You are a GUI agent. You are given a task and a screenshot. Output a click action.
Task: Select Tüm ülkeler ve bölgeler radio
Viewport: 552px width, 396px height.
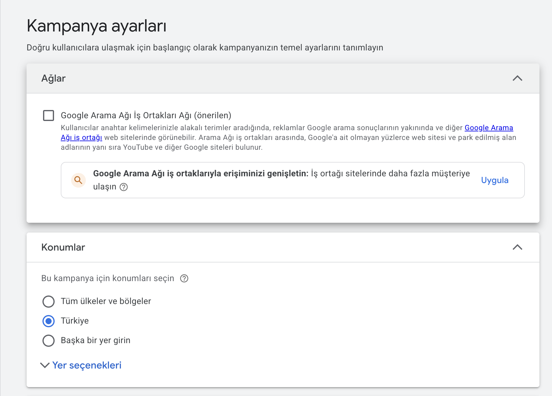point(49,301)
